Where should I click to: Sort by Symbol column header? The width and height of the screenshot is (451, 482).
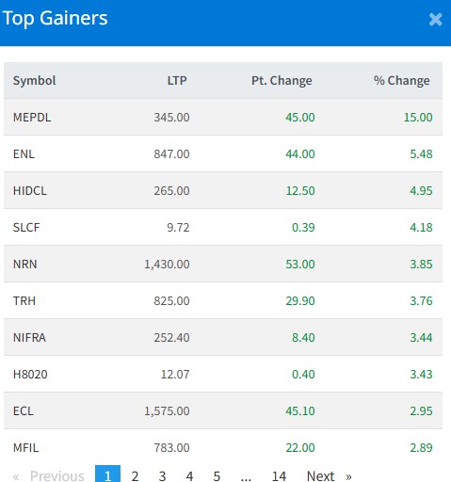35,81
